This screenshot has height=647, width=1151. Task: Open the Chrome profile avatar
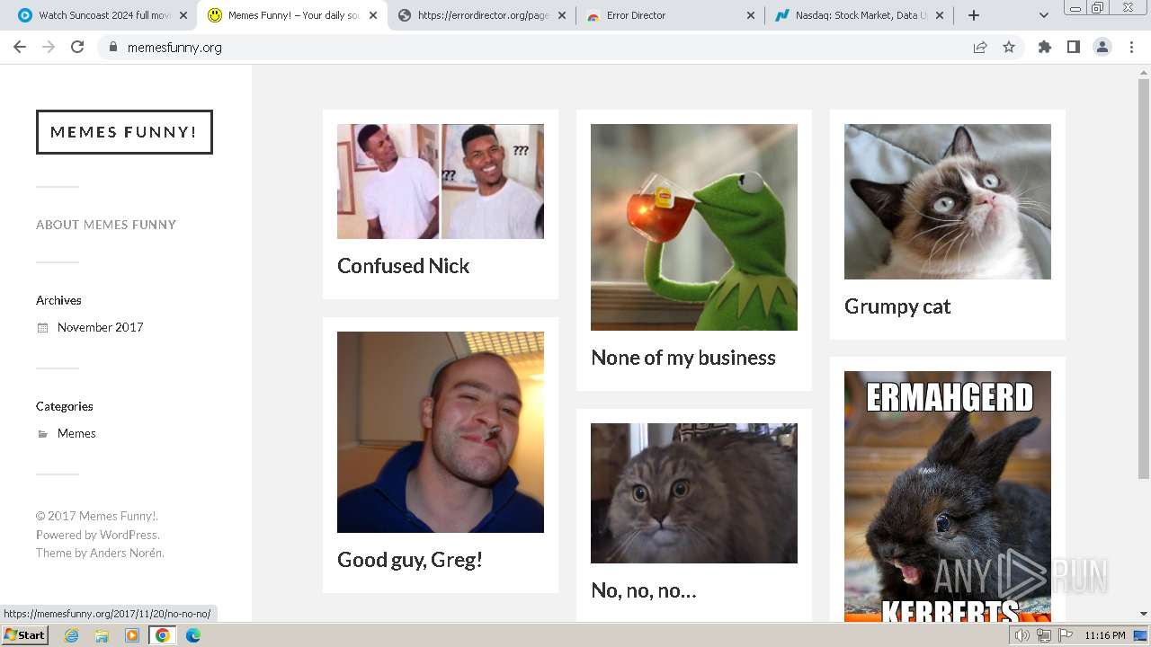(x=1102, y=47)
